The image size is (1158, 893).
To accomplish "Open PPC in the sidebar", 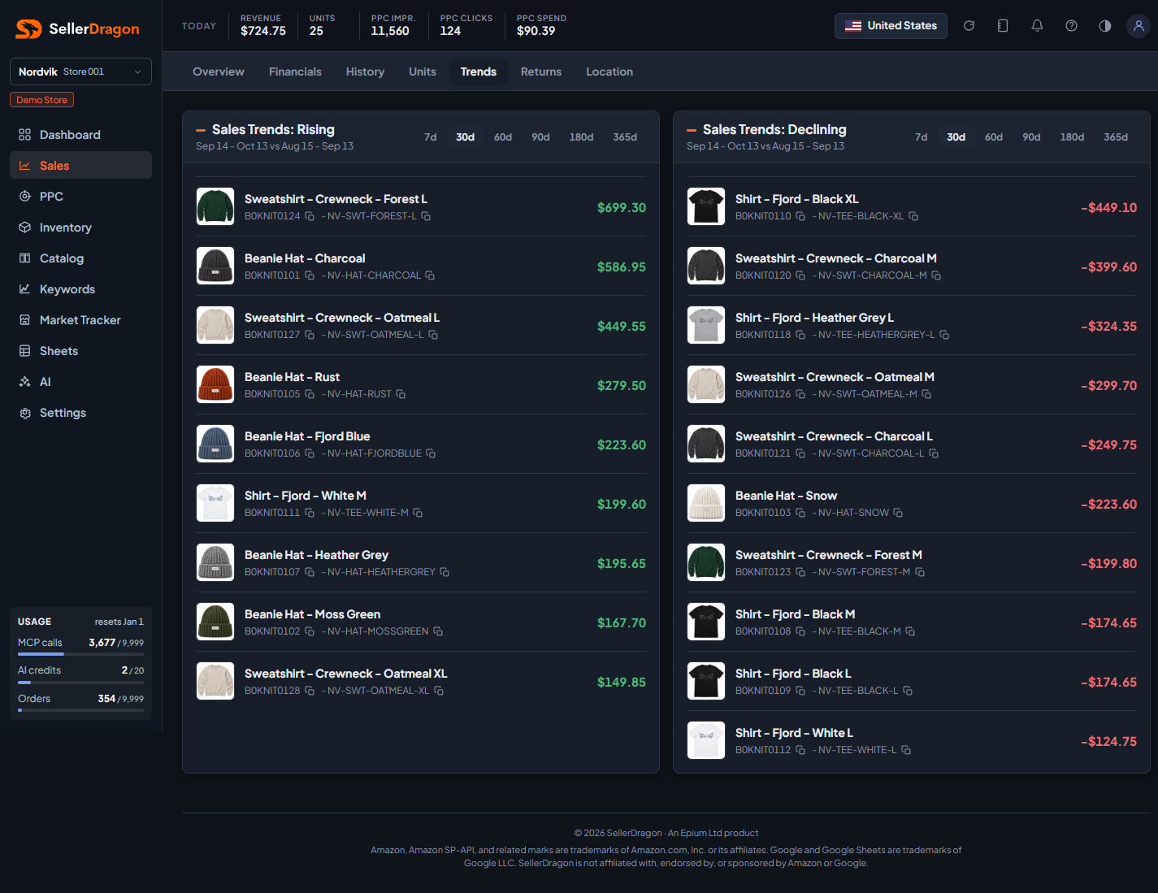I will [80, 197].
